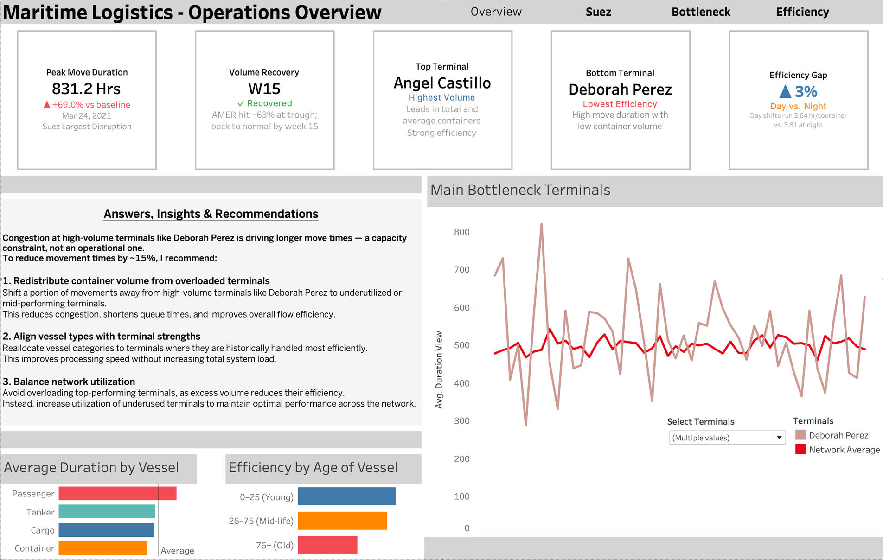The width and height of the screenshot is (883, 560).
Task: Select the teal Tanker duration bar
Action: tap(107, 512)
